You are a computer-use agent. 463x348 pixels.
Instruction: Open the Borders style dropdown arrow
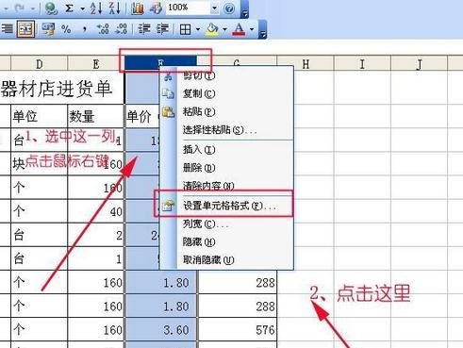click(198, 29)
